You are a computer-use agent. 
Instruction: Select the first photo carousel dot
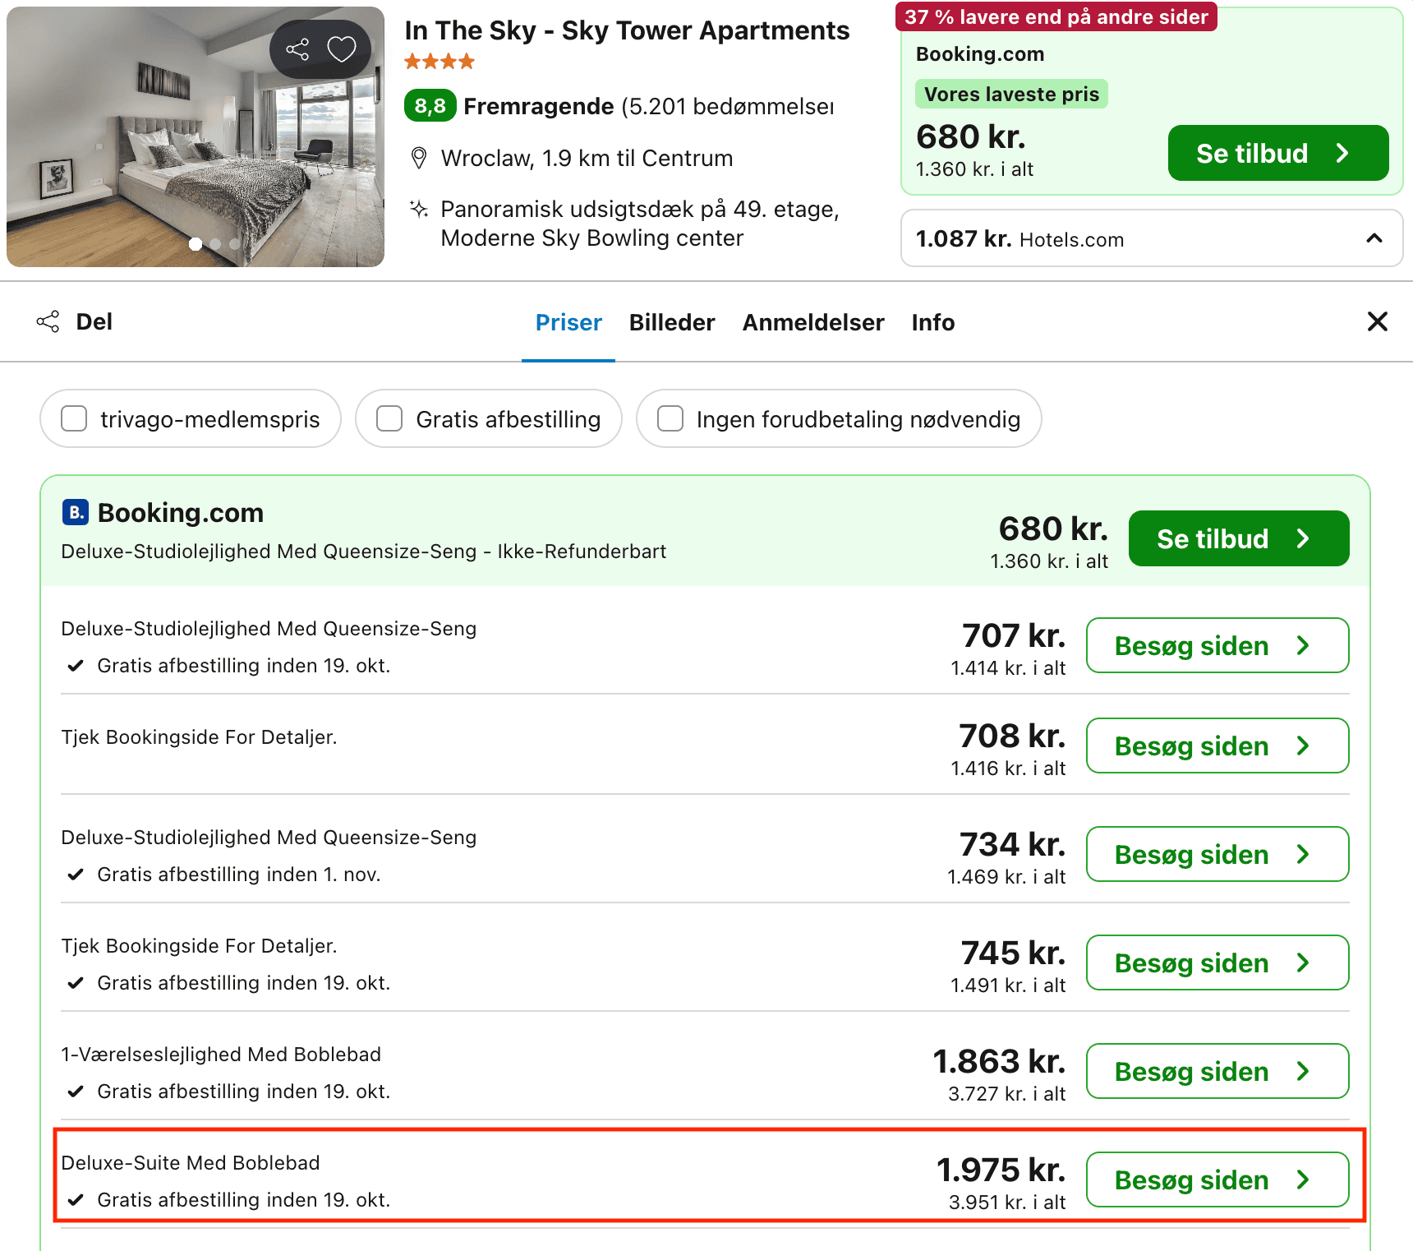click(196, 244)
